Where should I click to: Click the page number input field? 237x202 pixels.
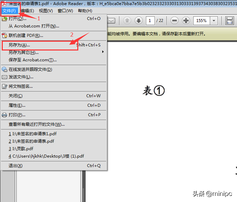pyautogui.click(x=150, y=21)
